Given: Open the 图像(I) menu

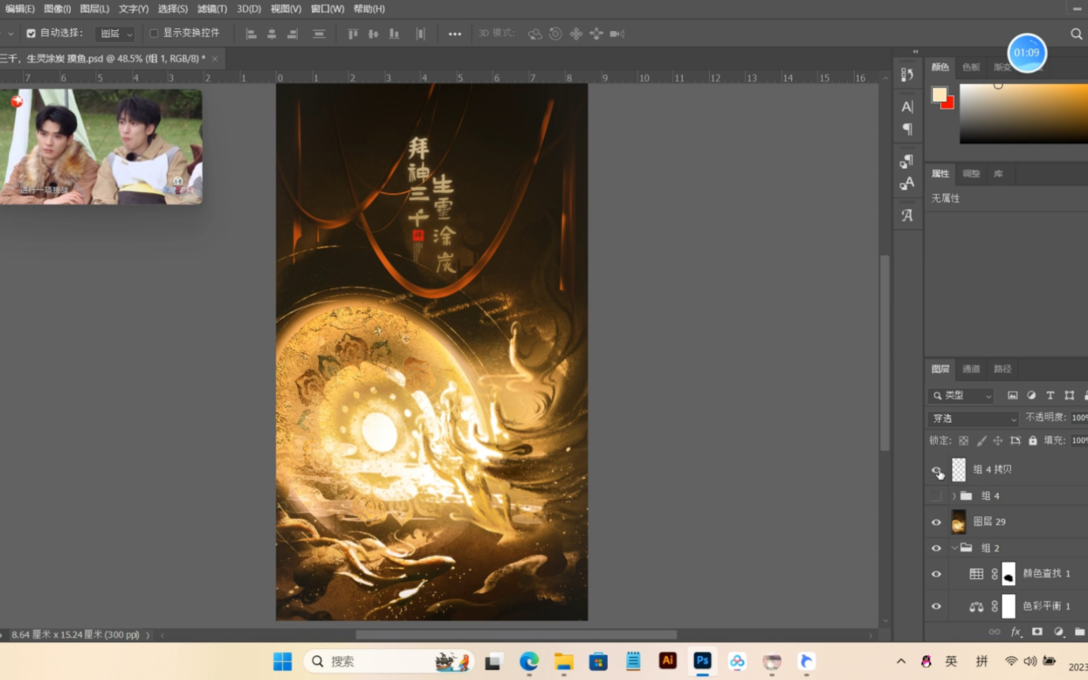Looking at the screenshot, I should [x=57, y=9].
